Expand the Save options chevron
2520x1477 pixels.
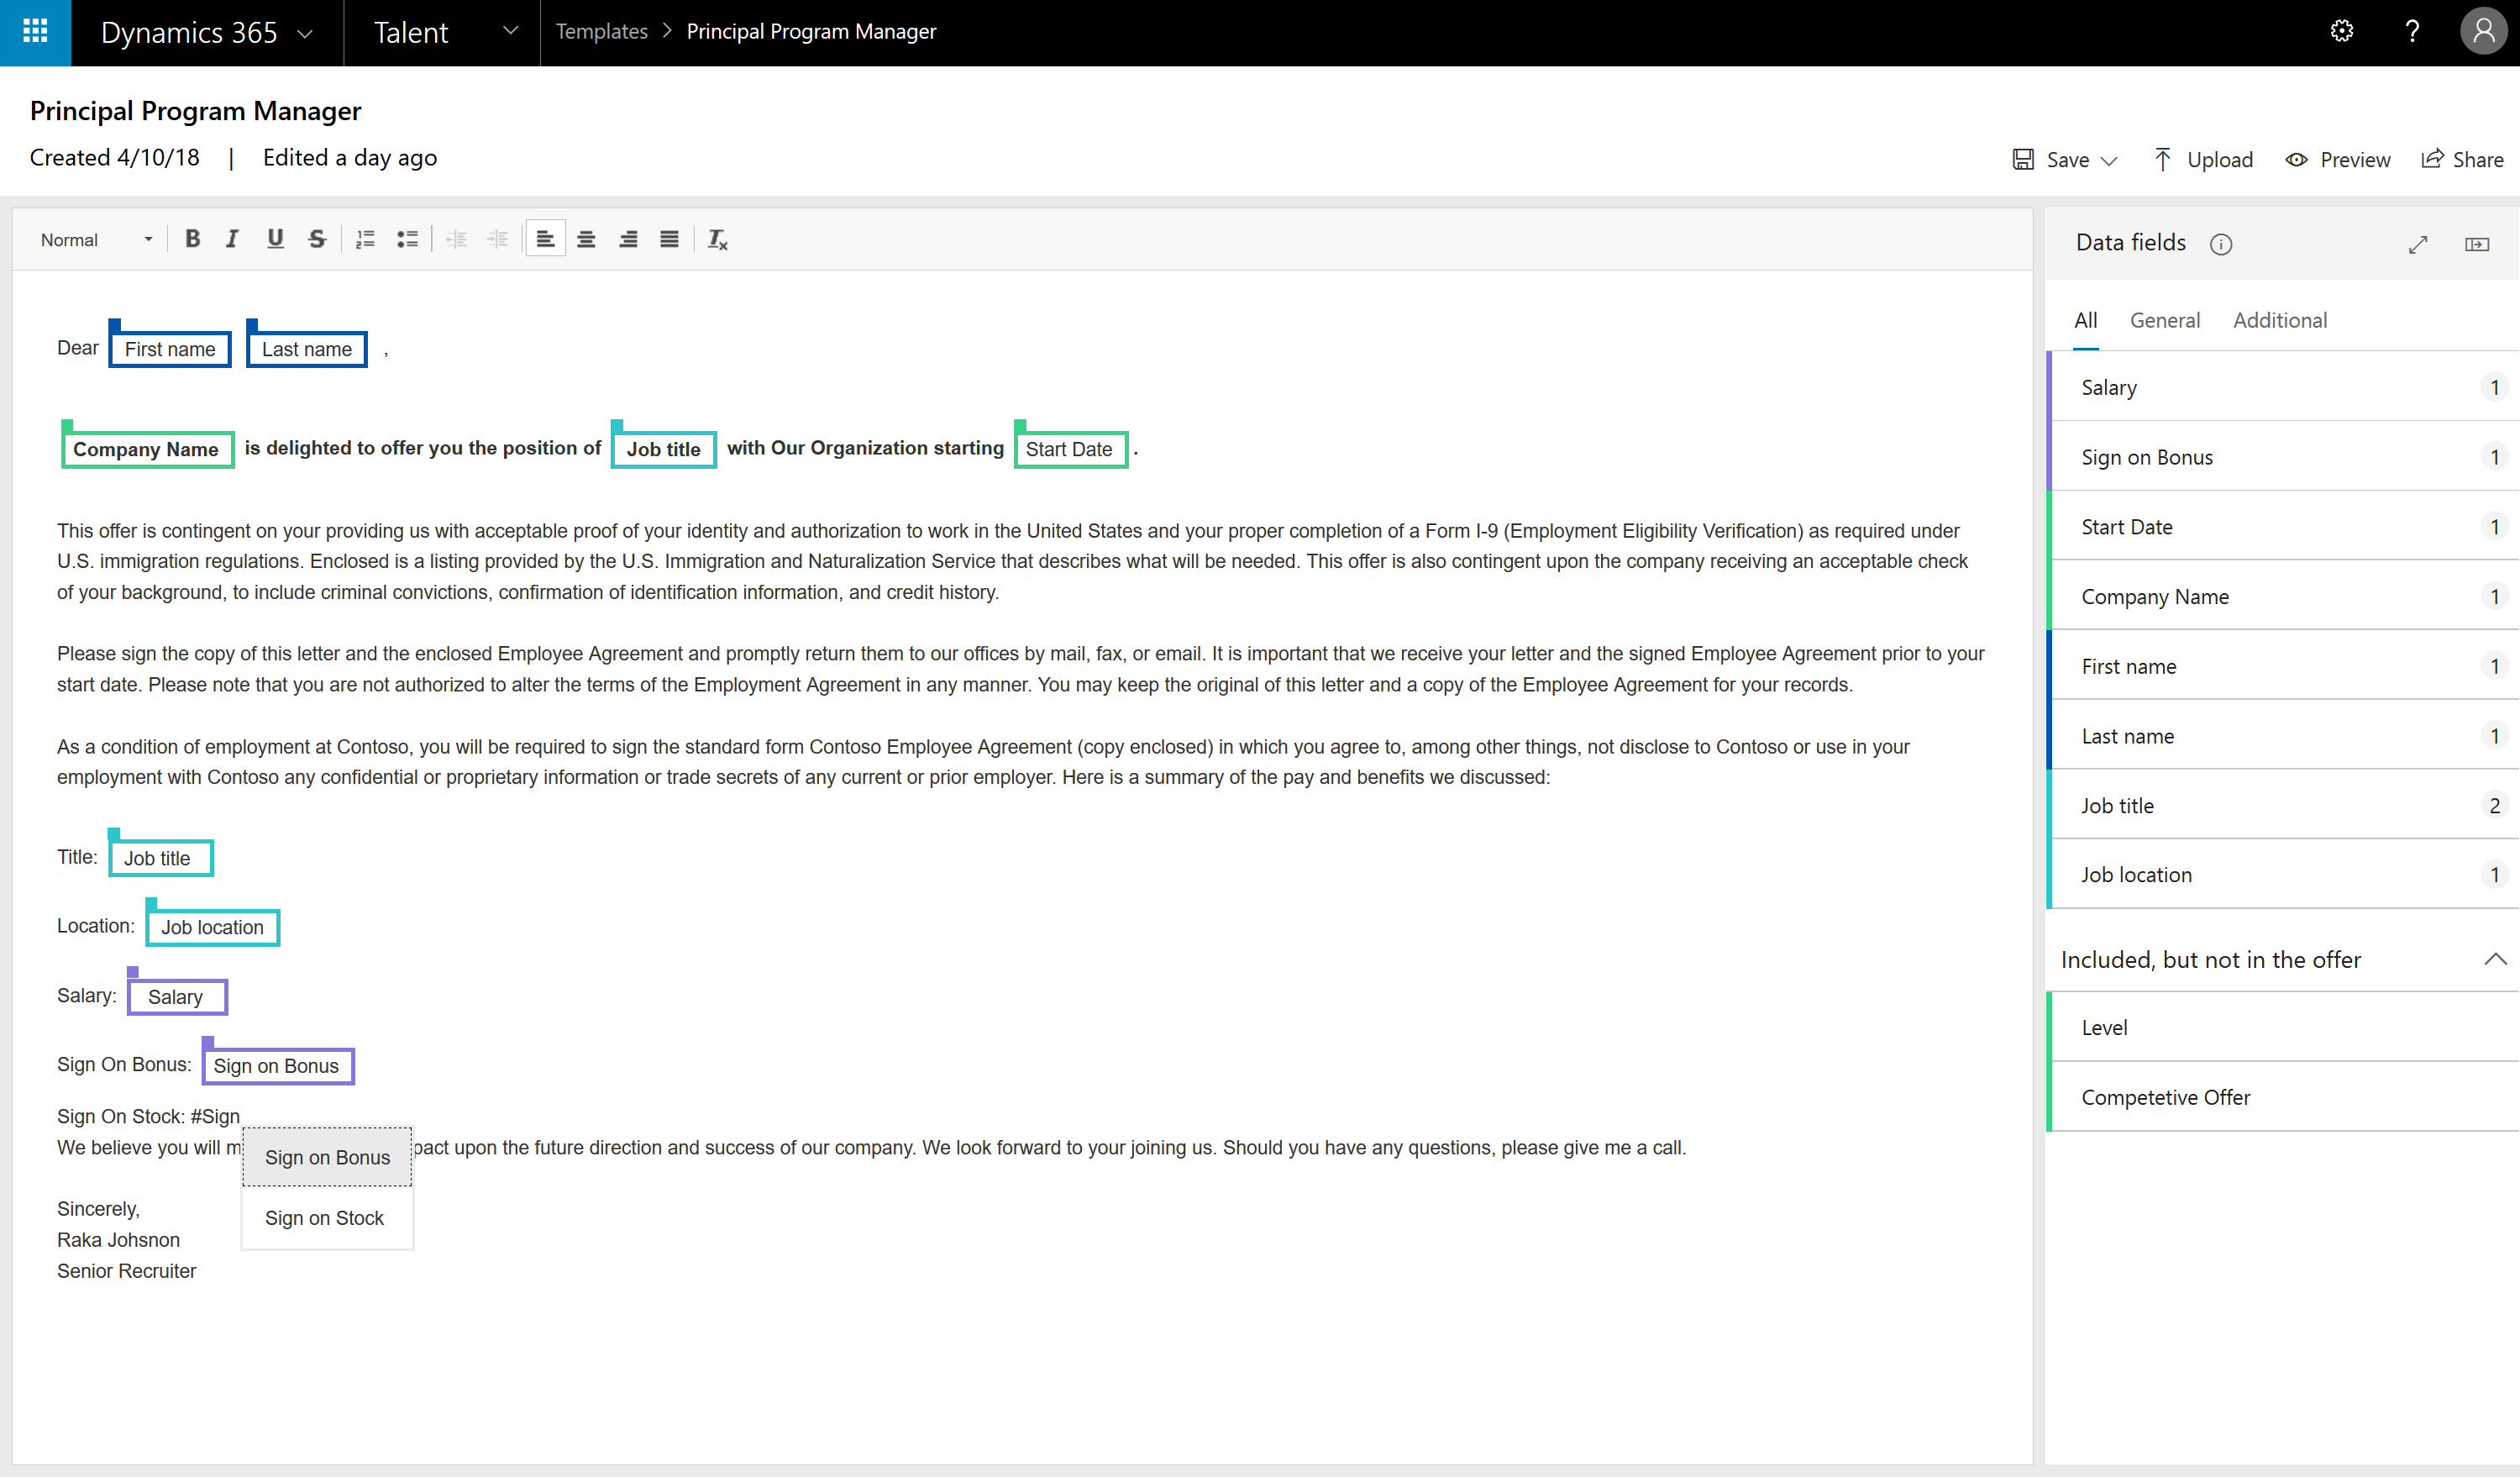click(x=2110, y=161)
